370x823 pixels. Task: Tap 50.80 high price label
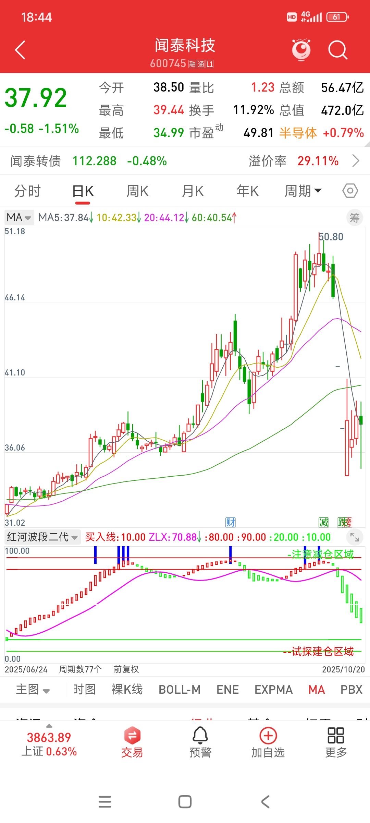pyautogui.click(x=331, y=237)
